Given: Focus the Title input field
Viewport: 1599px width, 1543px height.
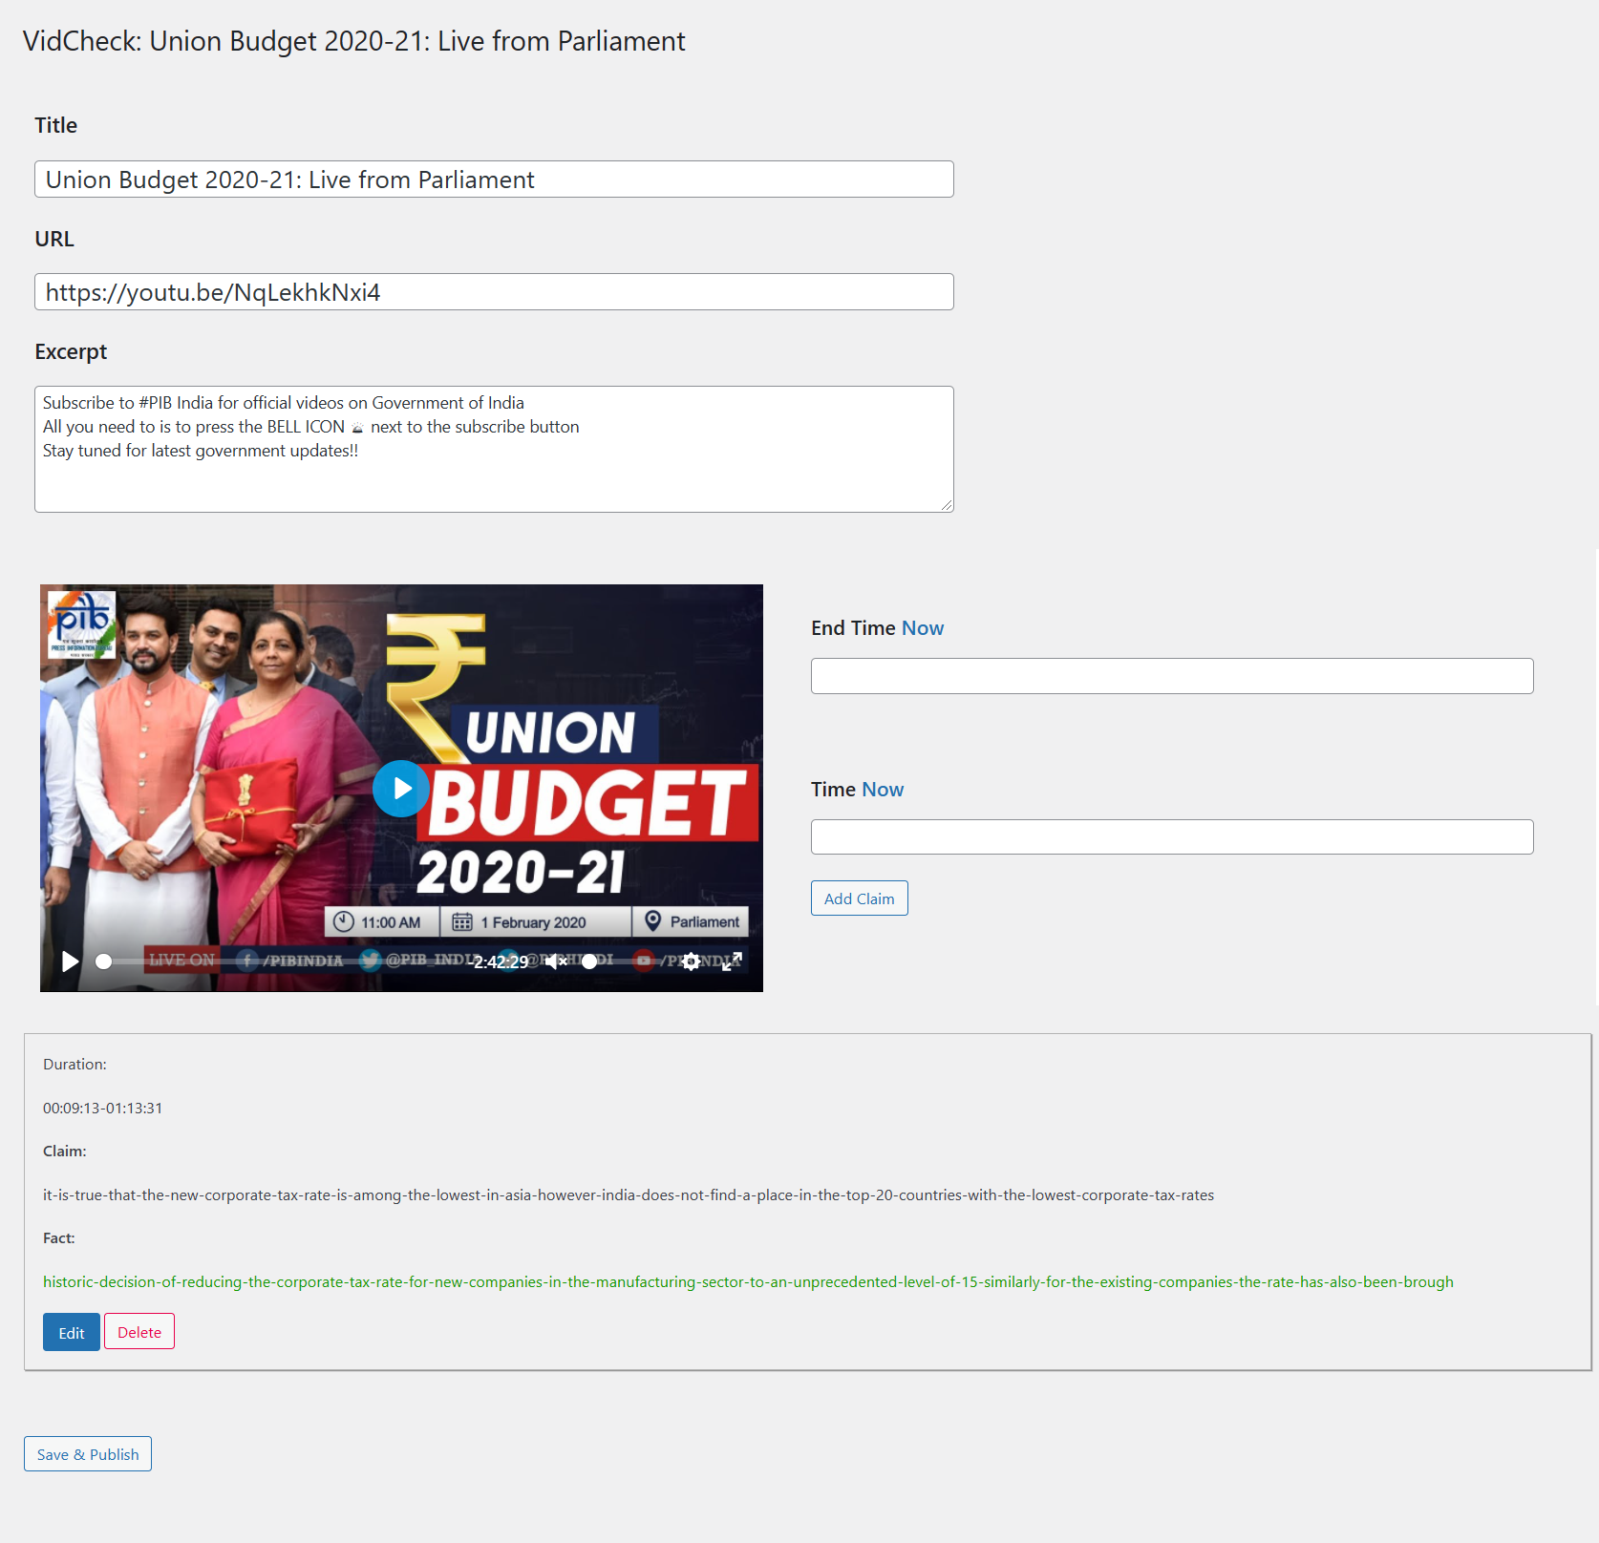Looking at the screenshot, I should (x=494, y=180).
